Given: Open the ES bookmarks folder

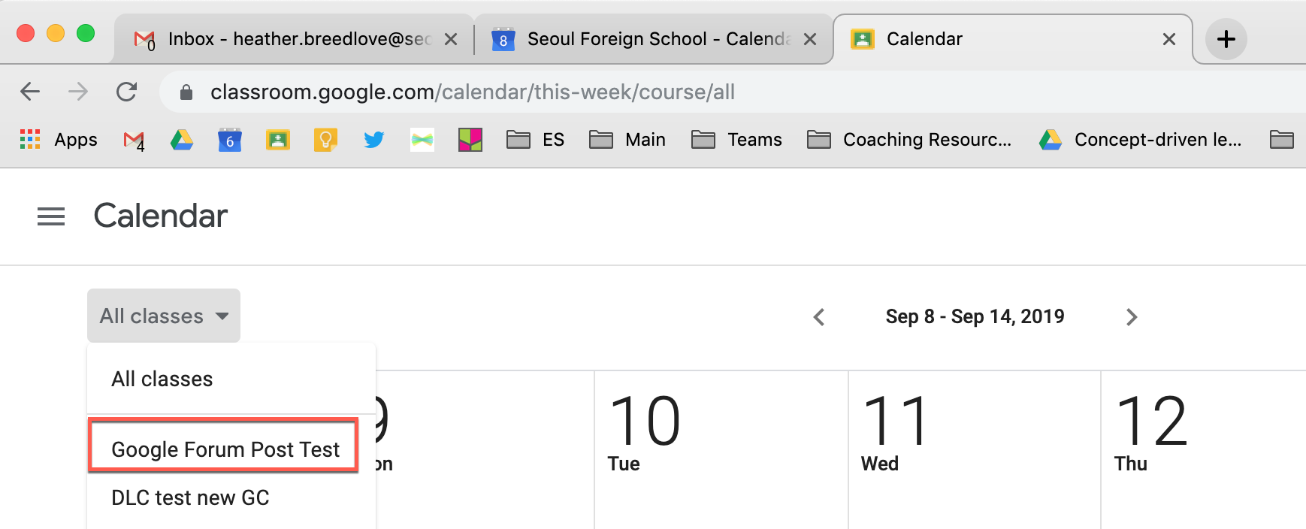Looking at the screenshot, I should pyautogui.click(x=535, y=140).
